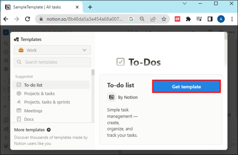Click the running figure sprints icon
238x155 pixels.
[x=19, y=102]
